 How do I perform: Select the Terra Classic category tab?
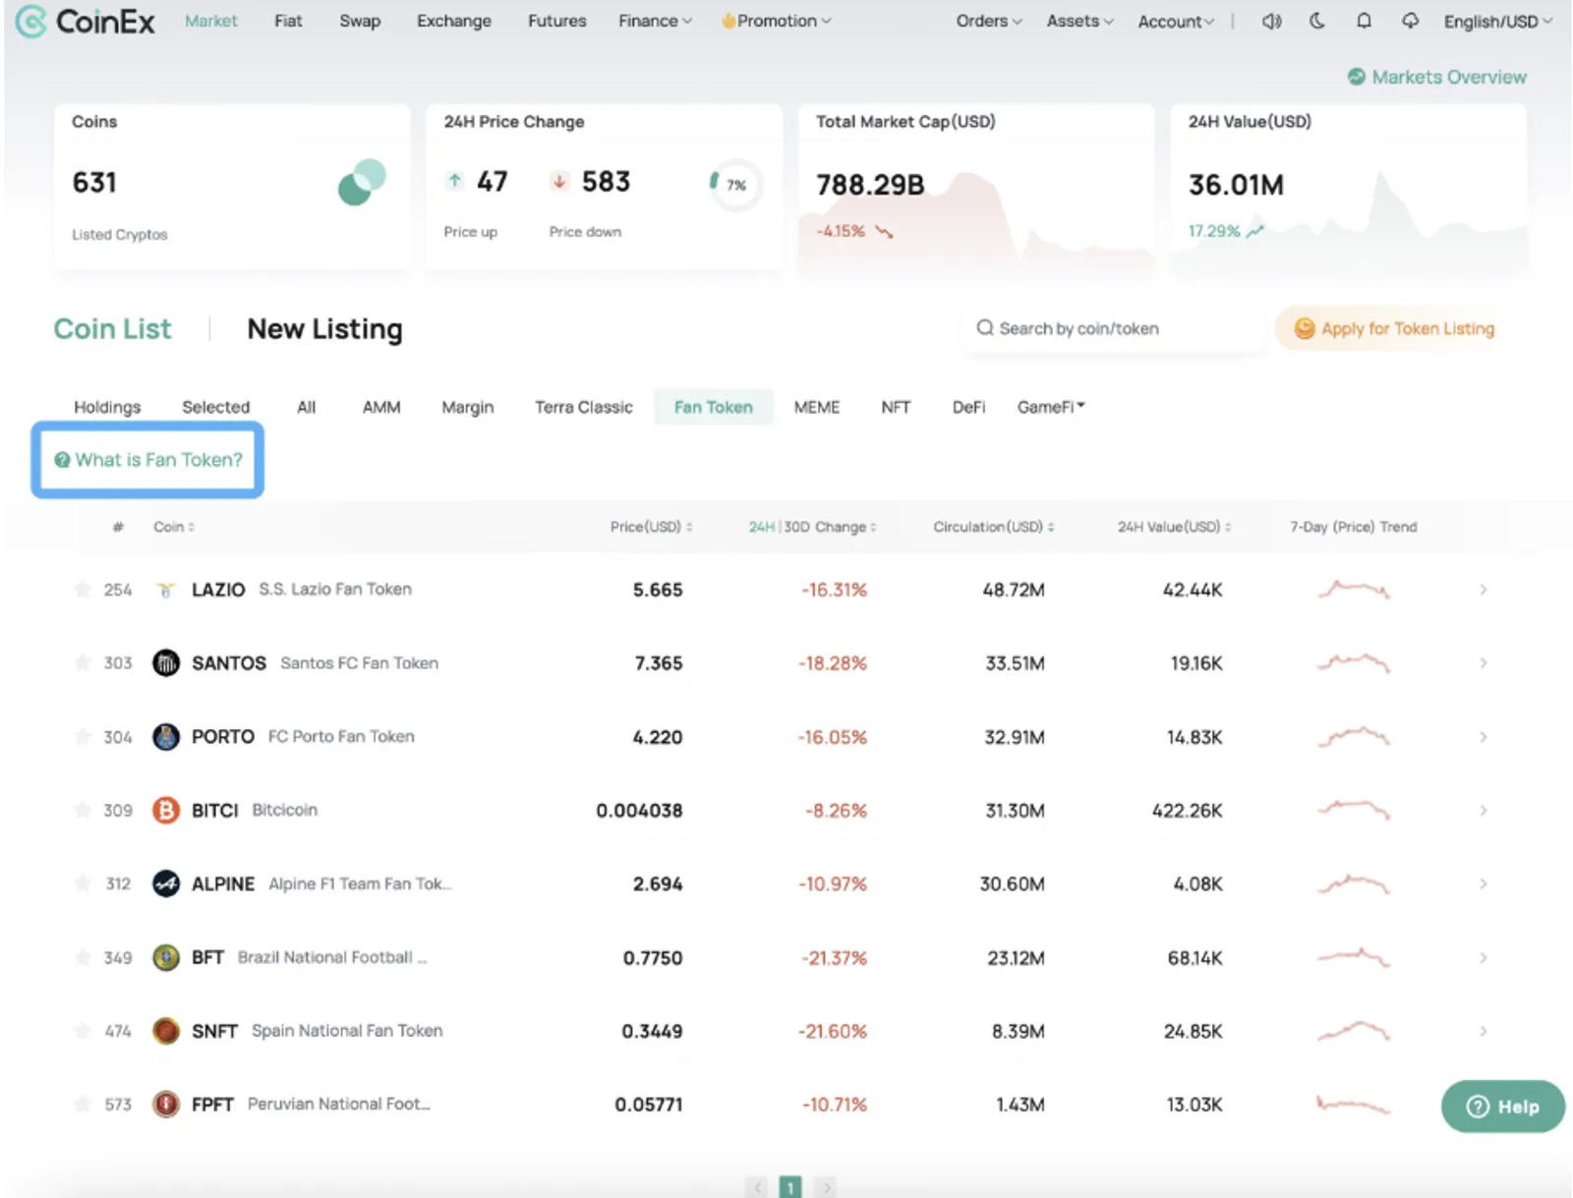pos(584,407)
